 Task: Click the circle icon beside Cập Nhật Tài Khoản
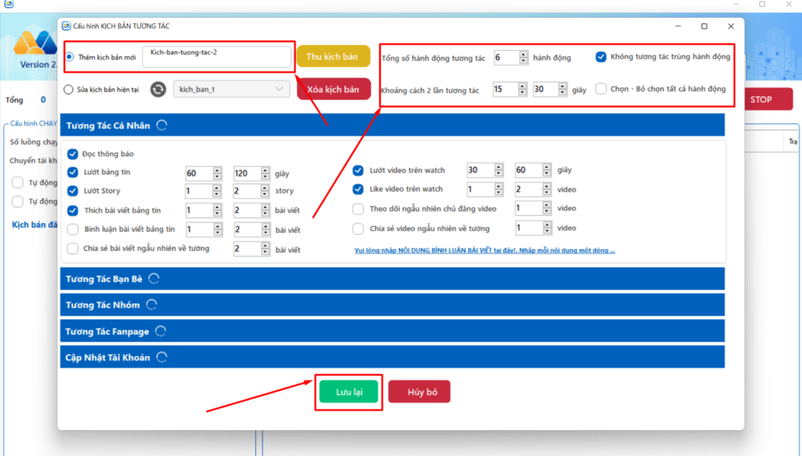click(x=161, y=357)
